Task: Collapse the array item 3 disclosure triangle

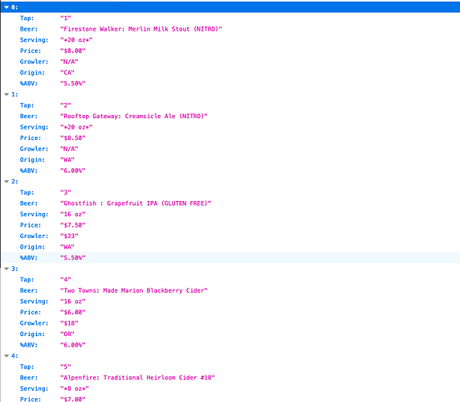Action: tap(6, 269)
